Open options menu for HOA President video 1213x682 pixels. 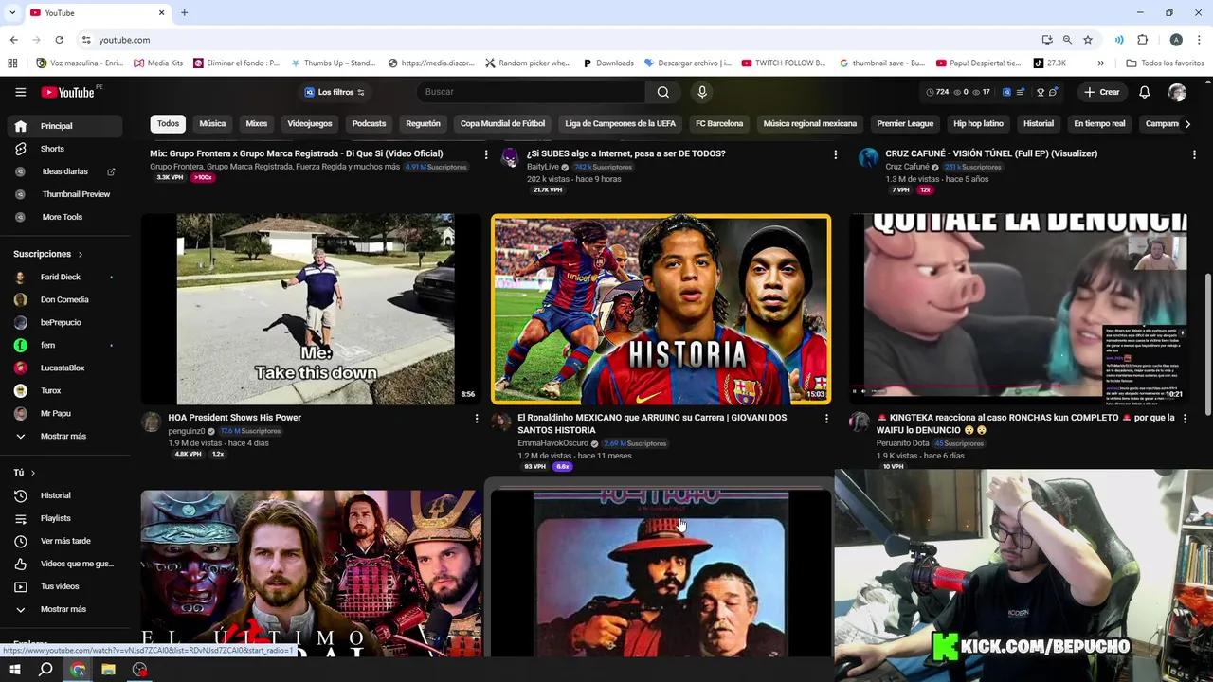click(x=477, y=418)
